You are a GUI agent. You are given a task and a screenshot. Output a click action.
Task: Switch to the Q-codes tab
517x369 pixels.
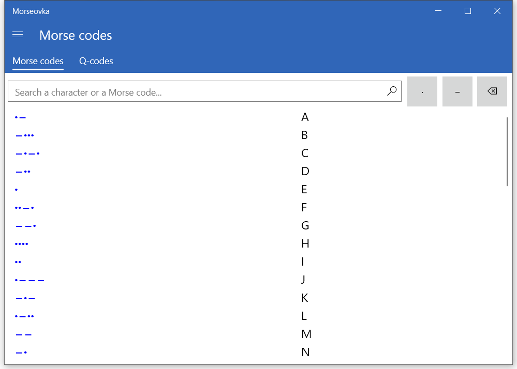point(96,61)
